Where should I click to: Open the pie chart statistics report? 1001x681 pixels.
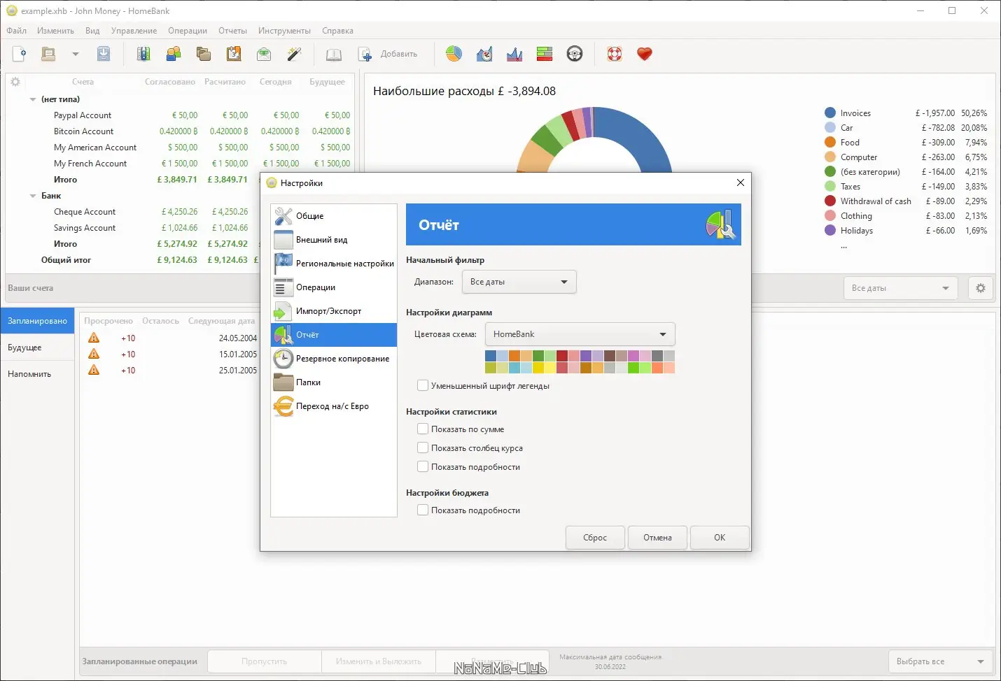[454, 54]
